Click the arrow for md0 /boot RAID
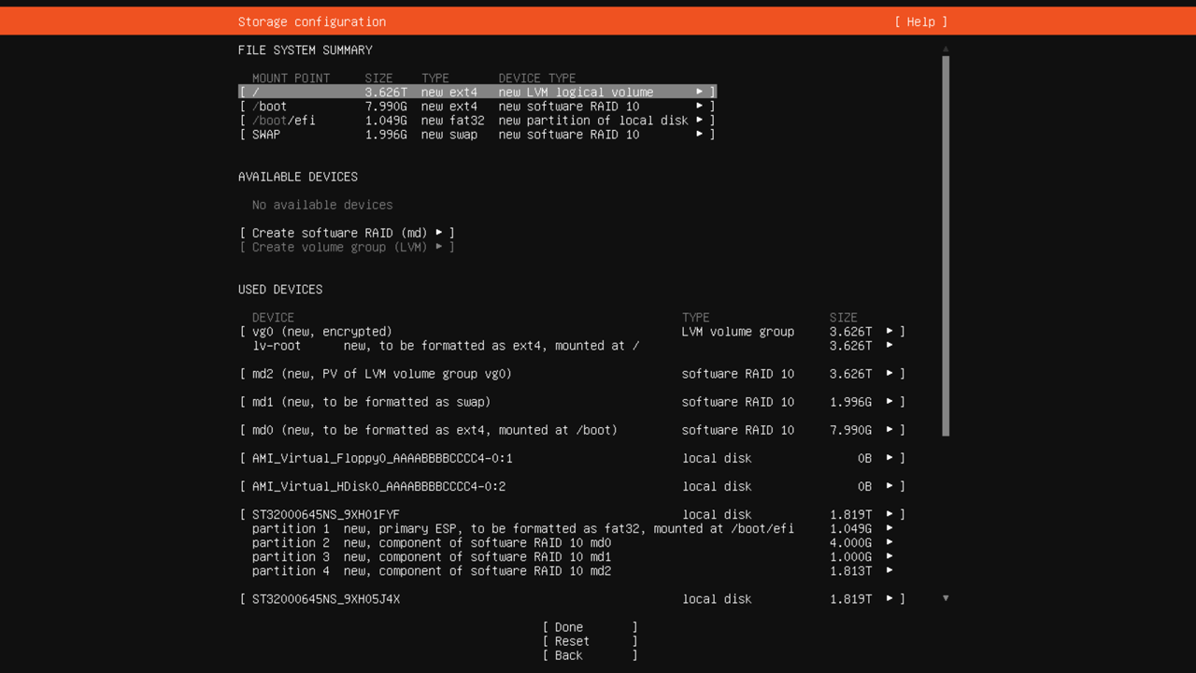This screenshot has width=1196, height=673. [x=890, y=430]
